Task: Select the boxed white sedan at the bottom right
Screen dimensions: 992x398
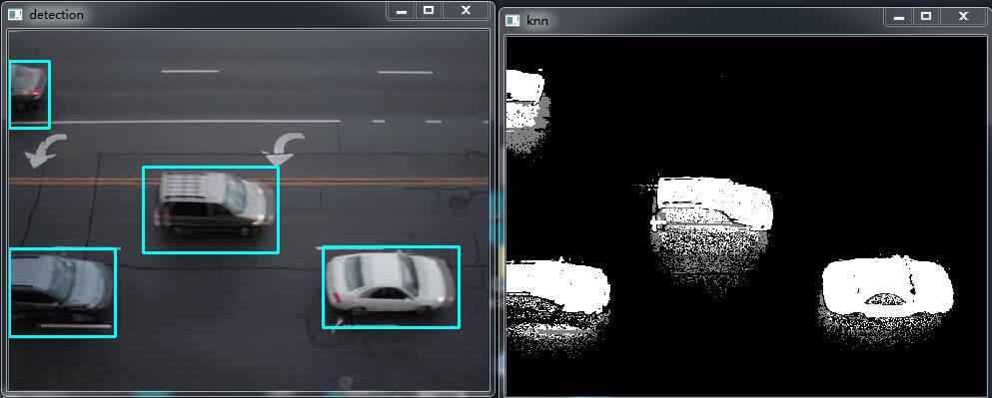Action: pos(391,287)
